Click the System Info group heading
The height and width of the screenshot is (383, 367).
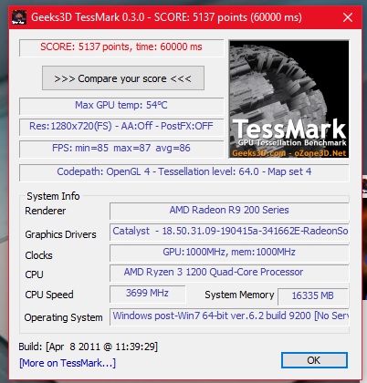(x=53, y=196)
